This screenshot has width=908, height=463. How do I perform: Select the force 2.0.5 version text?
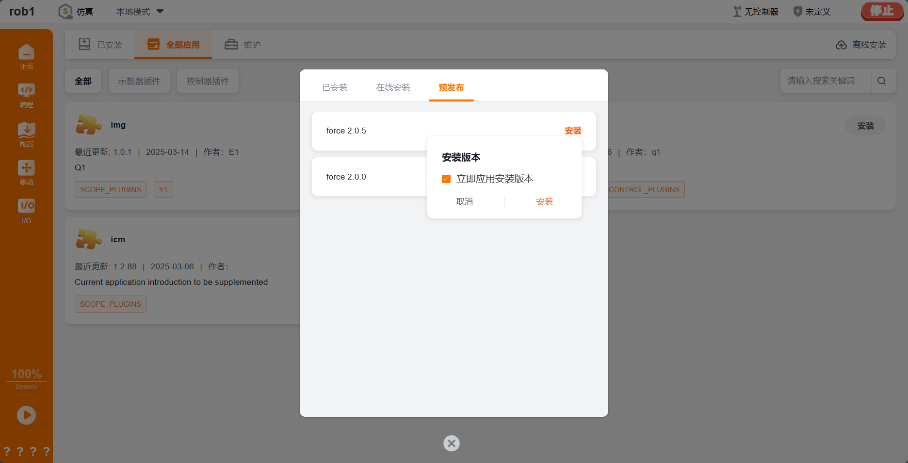pyautogui.click(x=346, y=131)
